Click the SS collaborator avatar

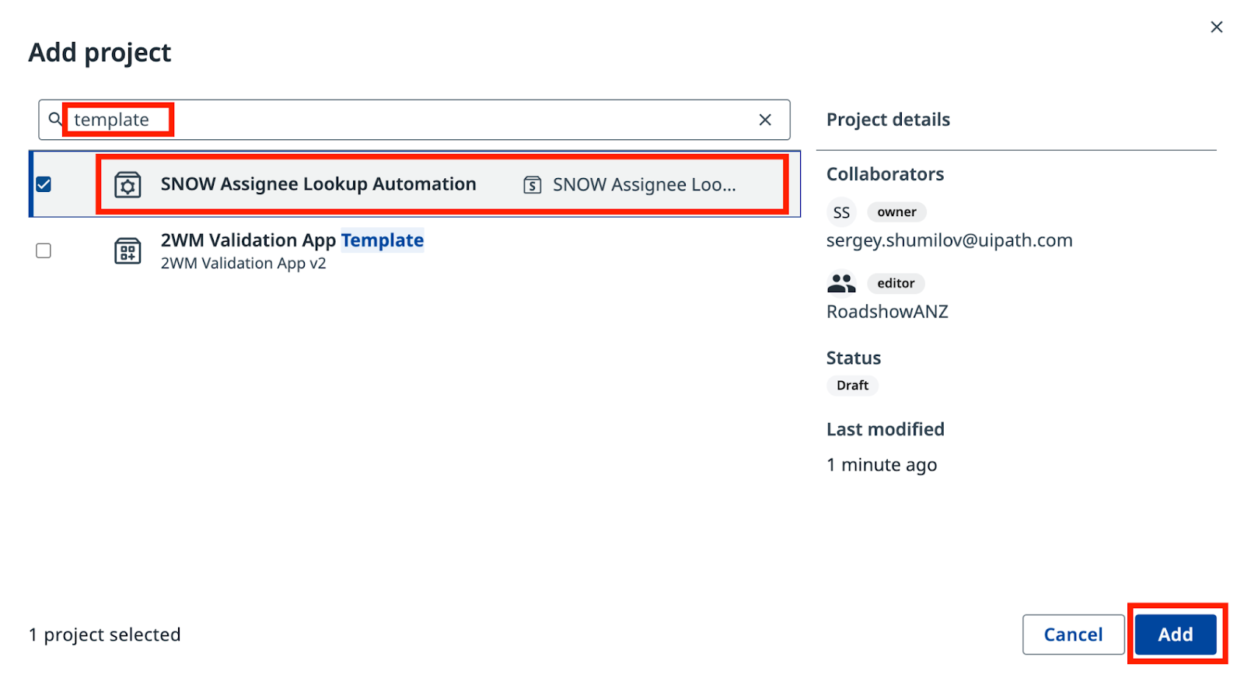[841, 212]
